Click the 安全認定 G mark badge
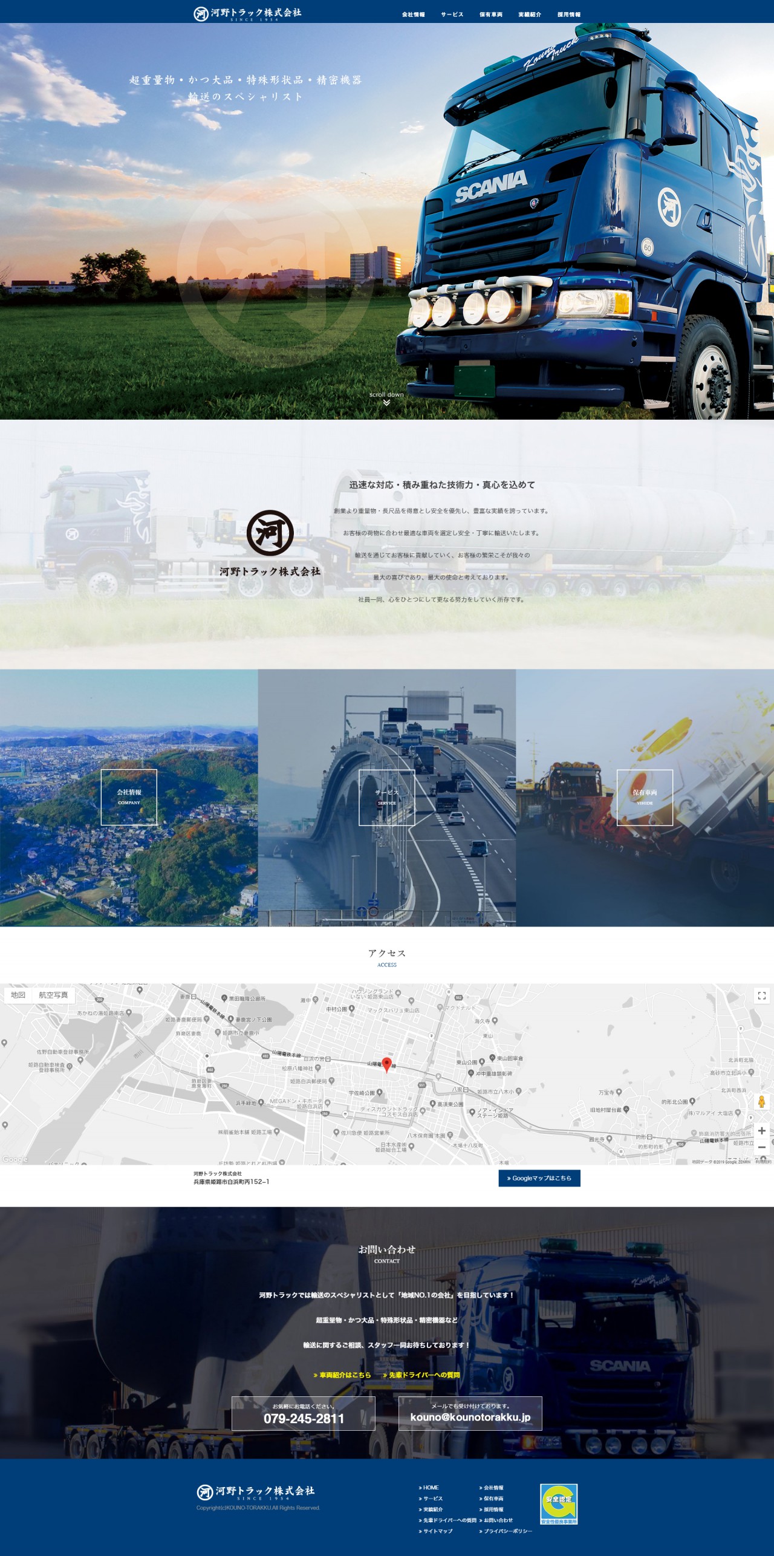The width and height of the screenshot is (774, 1556). point(559,1503)
